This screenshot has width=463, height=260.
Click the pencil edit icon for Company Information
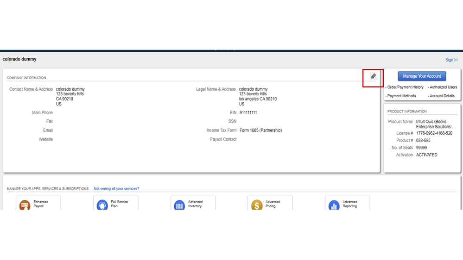pos(373,76)
